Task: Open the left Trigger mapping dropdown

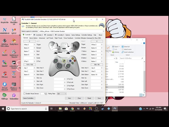Action: point(34,45)
